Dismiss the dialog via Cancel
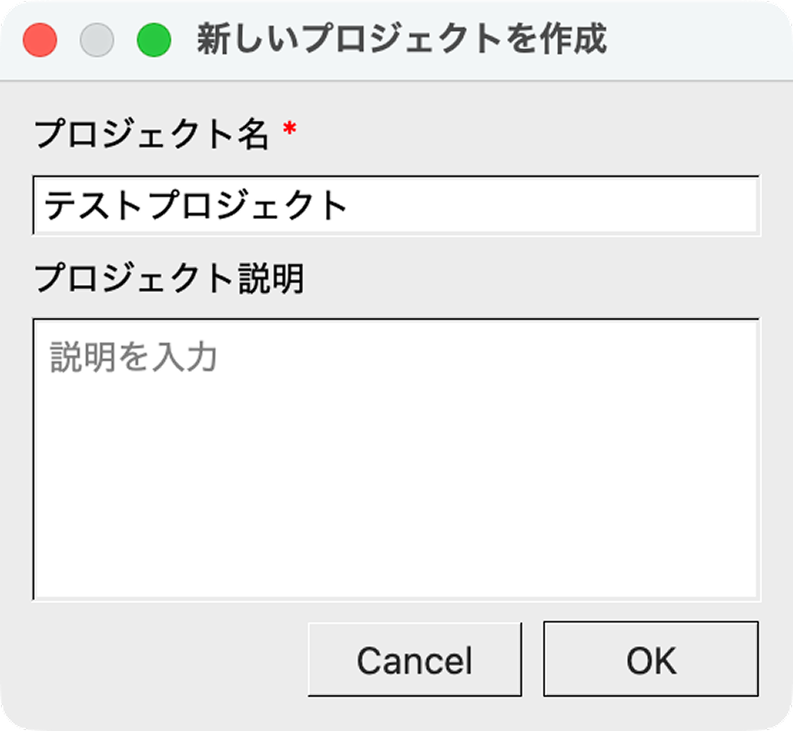The image size is (793, 731). 416,659
